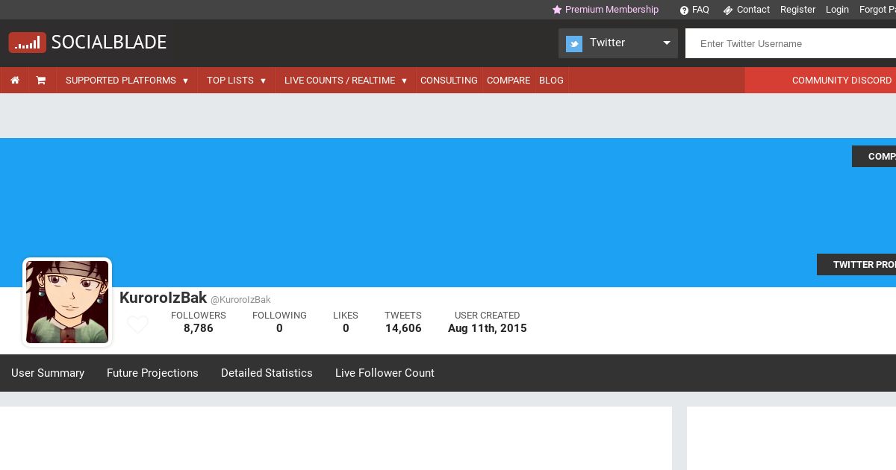Favorite KuroroIzBak with the heart icon
The height and width of the screenshot is (470, 896).
pyautogui.click(x=137, y=325)
